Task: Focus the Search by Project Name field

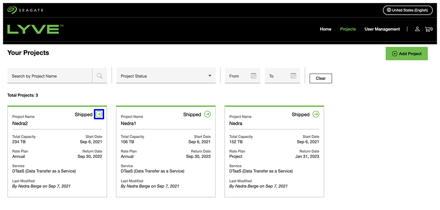Action: pos(50,76)
